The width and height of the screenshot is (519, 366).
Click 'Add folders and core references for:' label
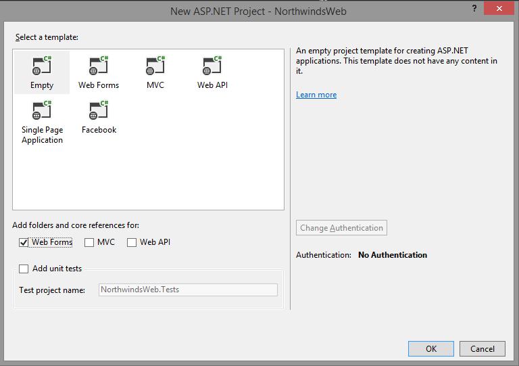point(76,225)
